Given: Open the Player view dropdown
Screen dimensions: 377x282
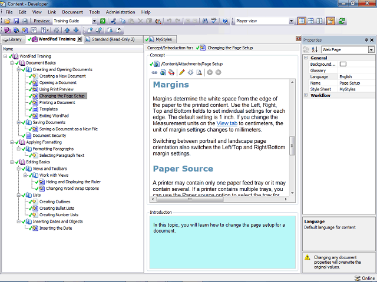Looking at the screenshot, I should [291, 21].
